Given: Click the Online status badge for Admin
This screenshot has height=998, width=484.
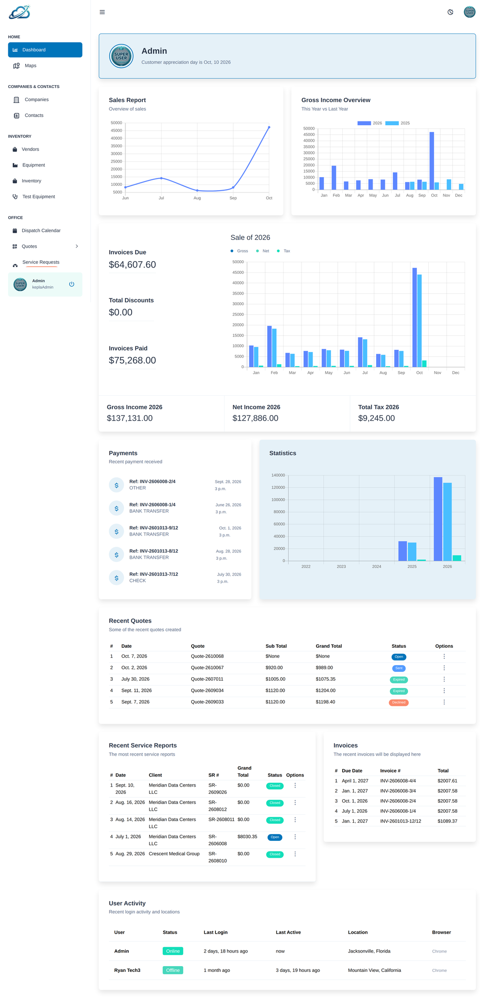Looking at the screenshot, I should tap(173, 951).
